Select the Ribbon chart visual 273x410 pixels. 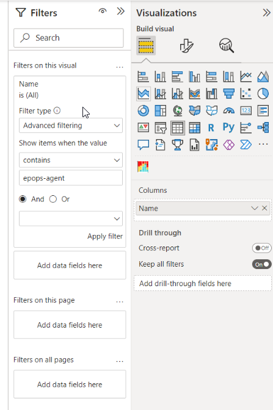(194, 93)
